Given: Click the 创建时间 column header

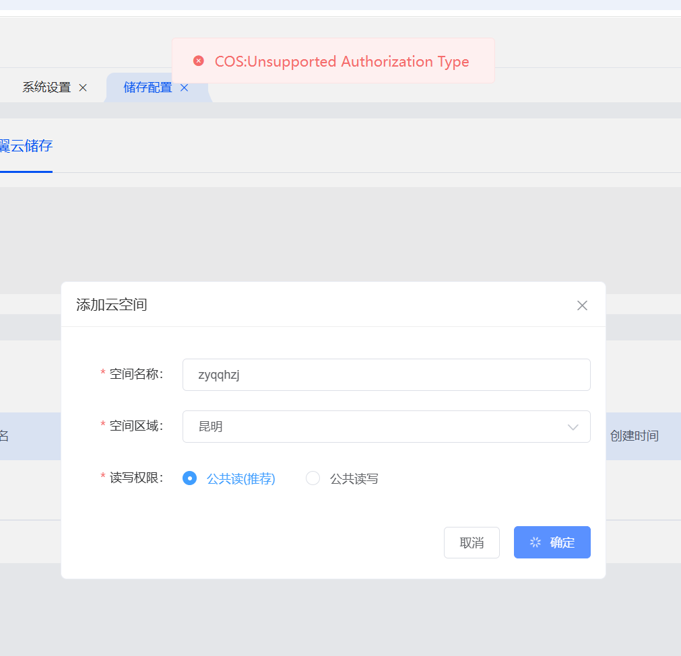Looking at the screenshot, I should (x=634, y=436).
